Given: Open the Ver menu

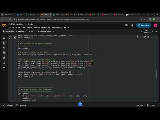Looking at the screenshot, I should 23,27.
